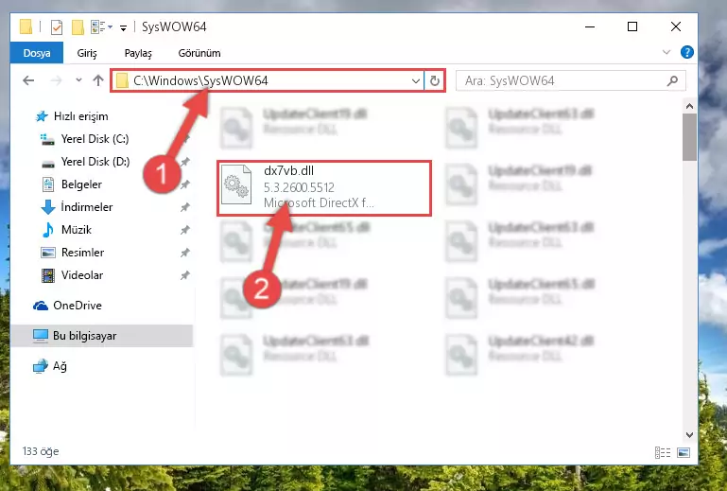This screenshot has height=491, width=727.
Task: Open the Müzik folder
Action: pyautogui.click(x=77, y=230)
